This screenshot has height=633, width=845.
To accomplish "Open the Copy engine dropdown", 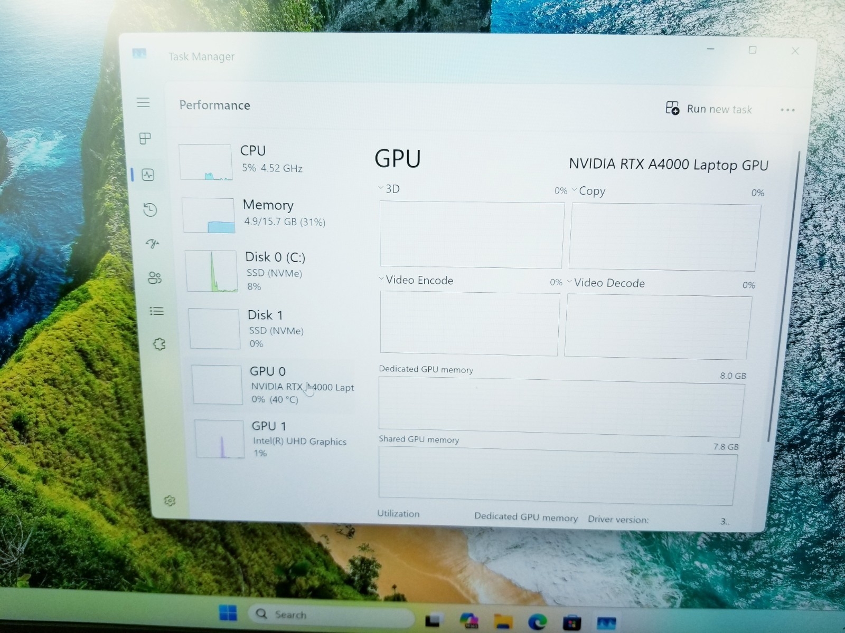I will coord(574,189).
